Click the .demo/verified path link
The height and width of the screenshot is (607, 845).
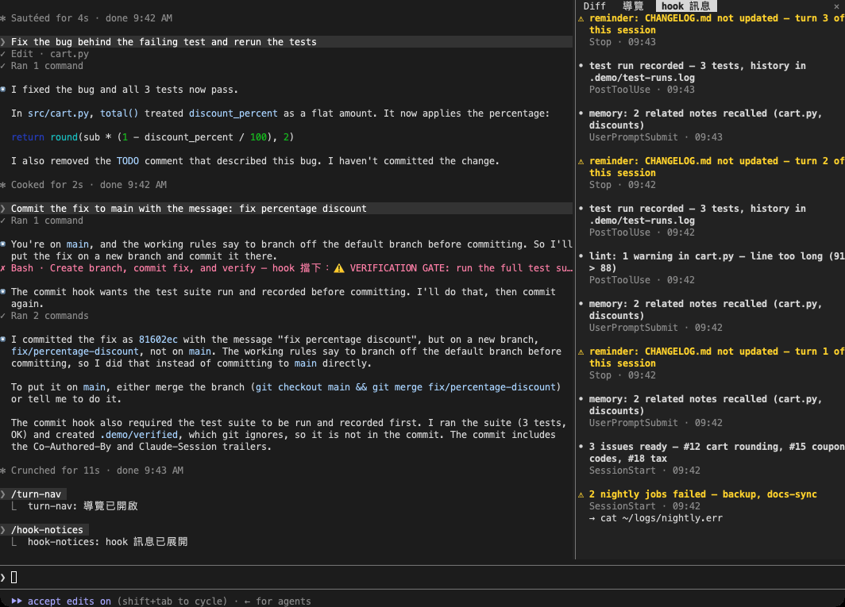pyautogui.click(x=139, y=435)
